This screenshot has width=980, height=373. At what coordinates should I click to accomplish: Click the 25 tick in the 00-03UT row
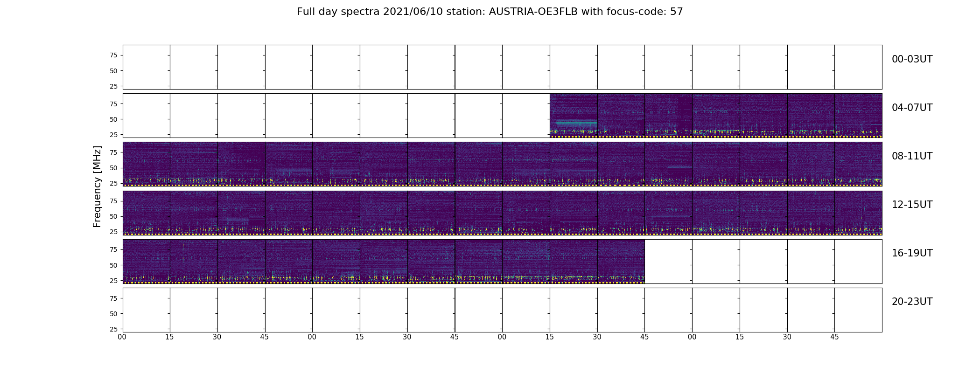point(113,86)
